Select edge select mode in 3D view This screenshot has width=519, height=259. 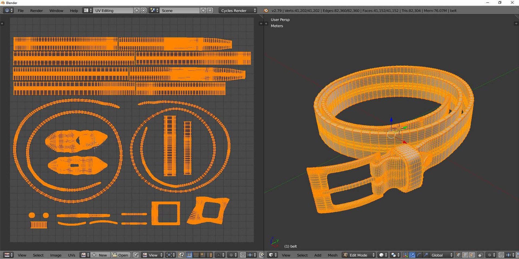[465, 255]
